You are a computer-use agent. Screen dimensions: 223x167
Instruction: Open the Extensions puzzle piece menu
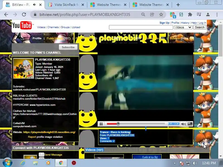pos(190,14)
